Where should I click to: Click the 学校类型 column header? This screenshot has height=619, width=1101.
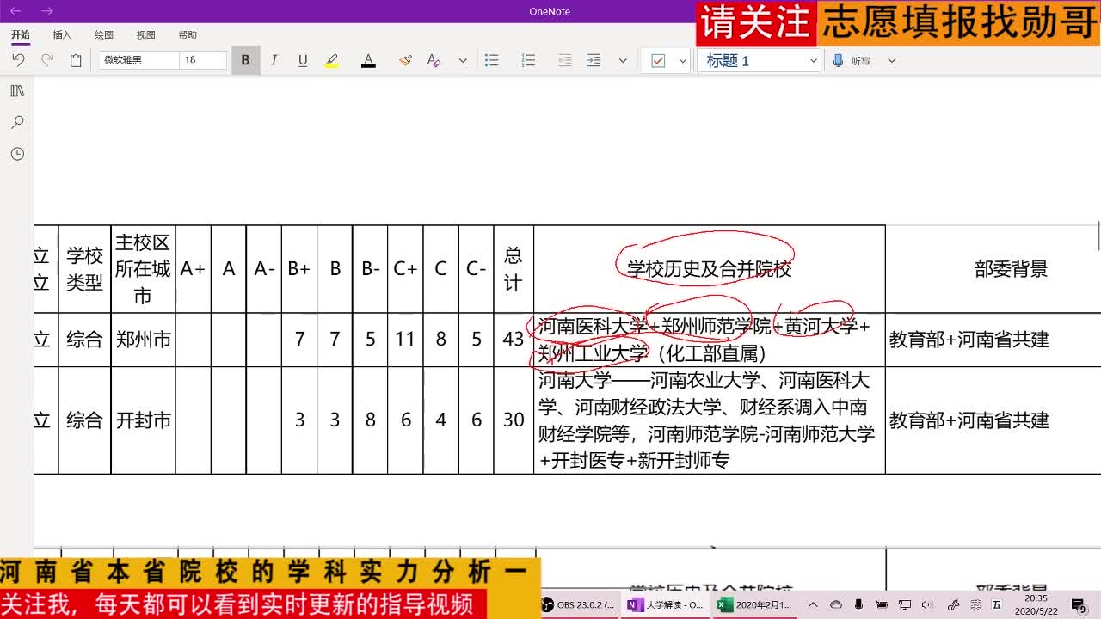(84, 269)
